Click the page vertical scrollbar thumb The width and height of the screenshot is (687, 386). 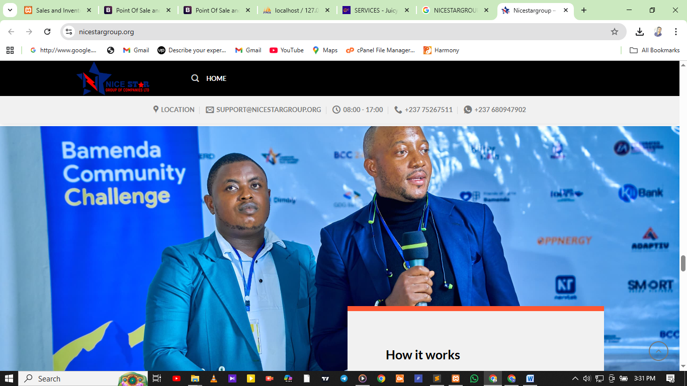683,263
